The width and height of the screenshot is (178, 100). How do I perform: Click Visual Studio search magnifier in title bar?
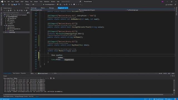point(80,2)
